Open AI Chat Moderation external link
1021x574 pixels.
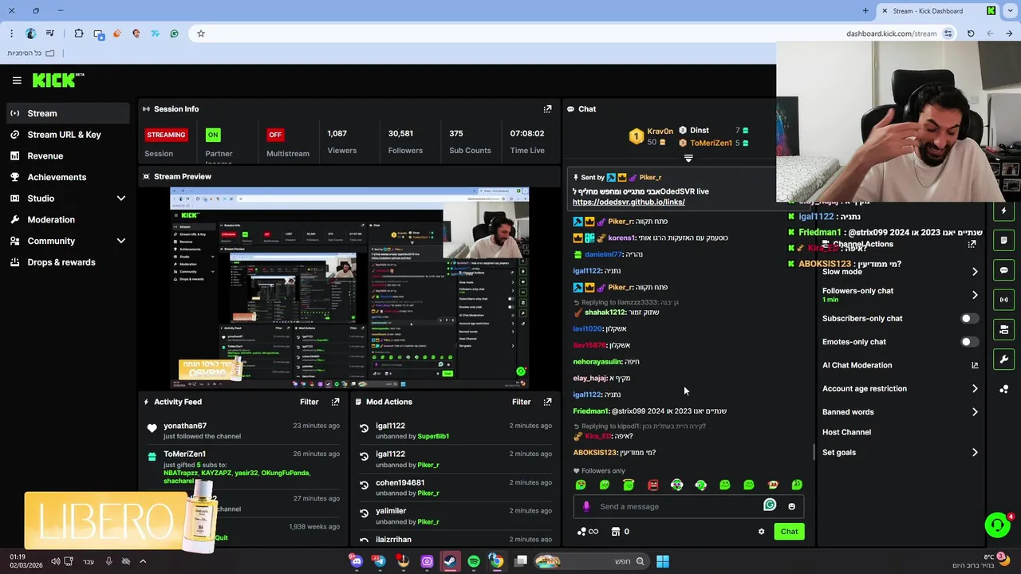[975, 365]
